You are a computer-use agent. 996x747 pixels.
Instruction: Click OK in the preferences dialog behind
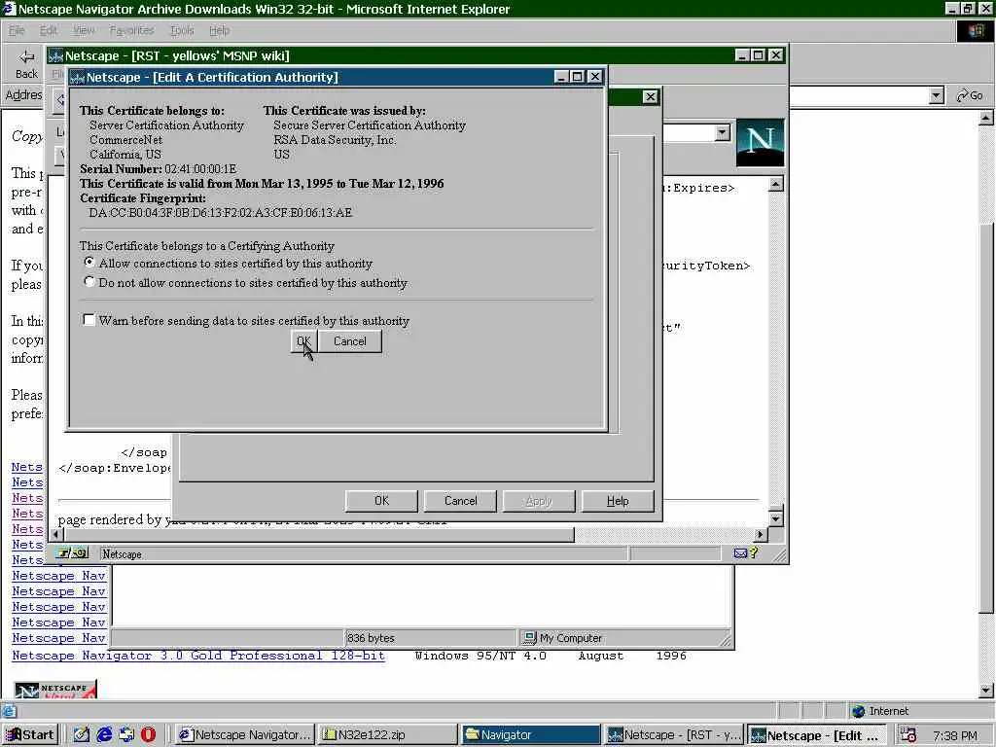(x=381, y=501)
